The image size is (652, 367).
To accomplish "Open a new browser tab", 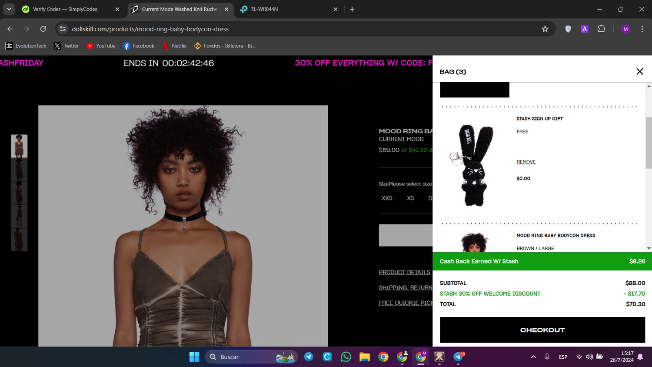I will (x=352, y=9).
